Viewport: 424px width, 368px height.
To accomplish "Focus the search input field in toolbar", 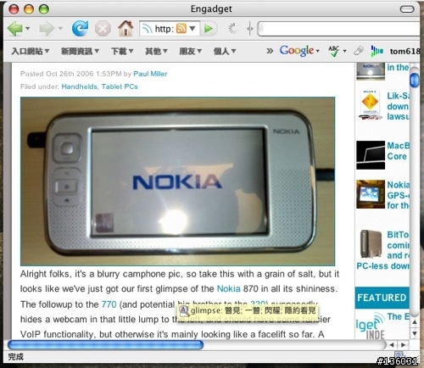I will (x=339, y=29).
